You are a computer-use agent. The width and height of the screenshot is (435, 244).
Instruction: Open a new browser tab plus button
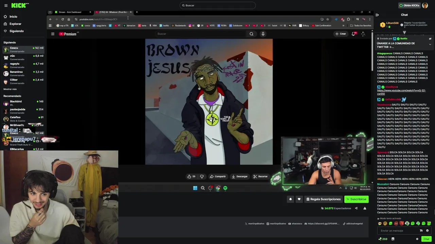137,12
